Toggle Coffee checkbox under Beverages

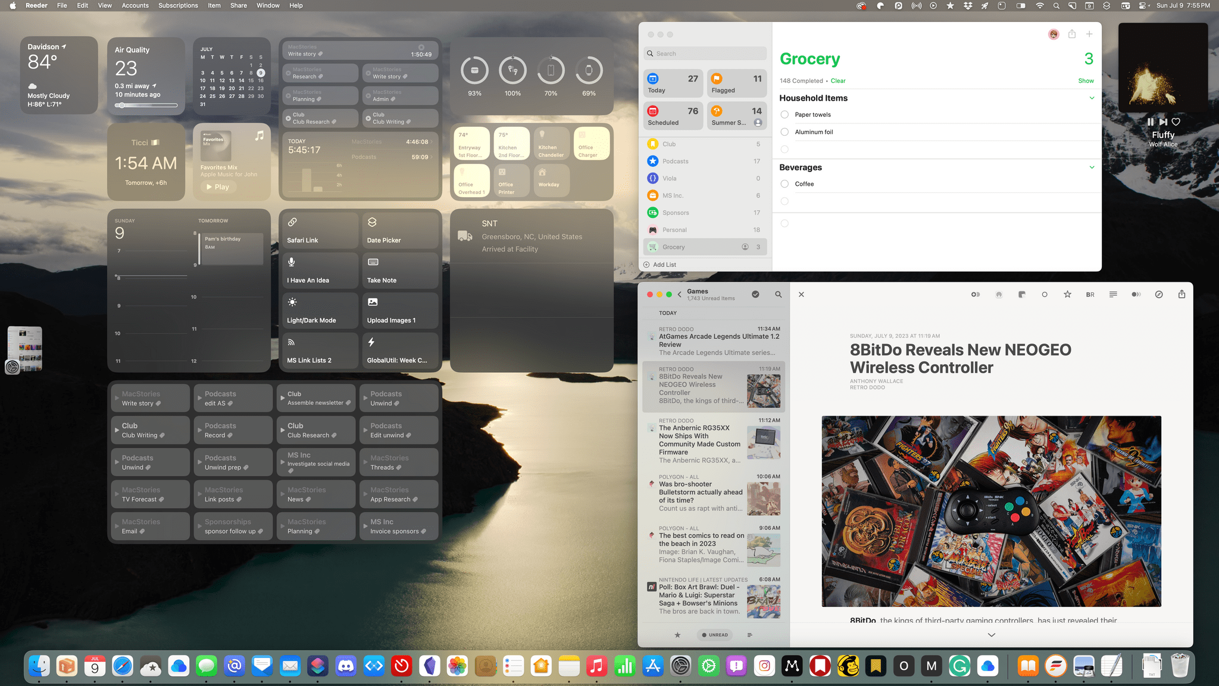click(x=785, y=183)
